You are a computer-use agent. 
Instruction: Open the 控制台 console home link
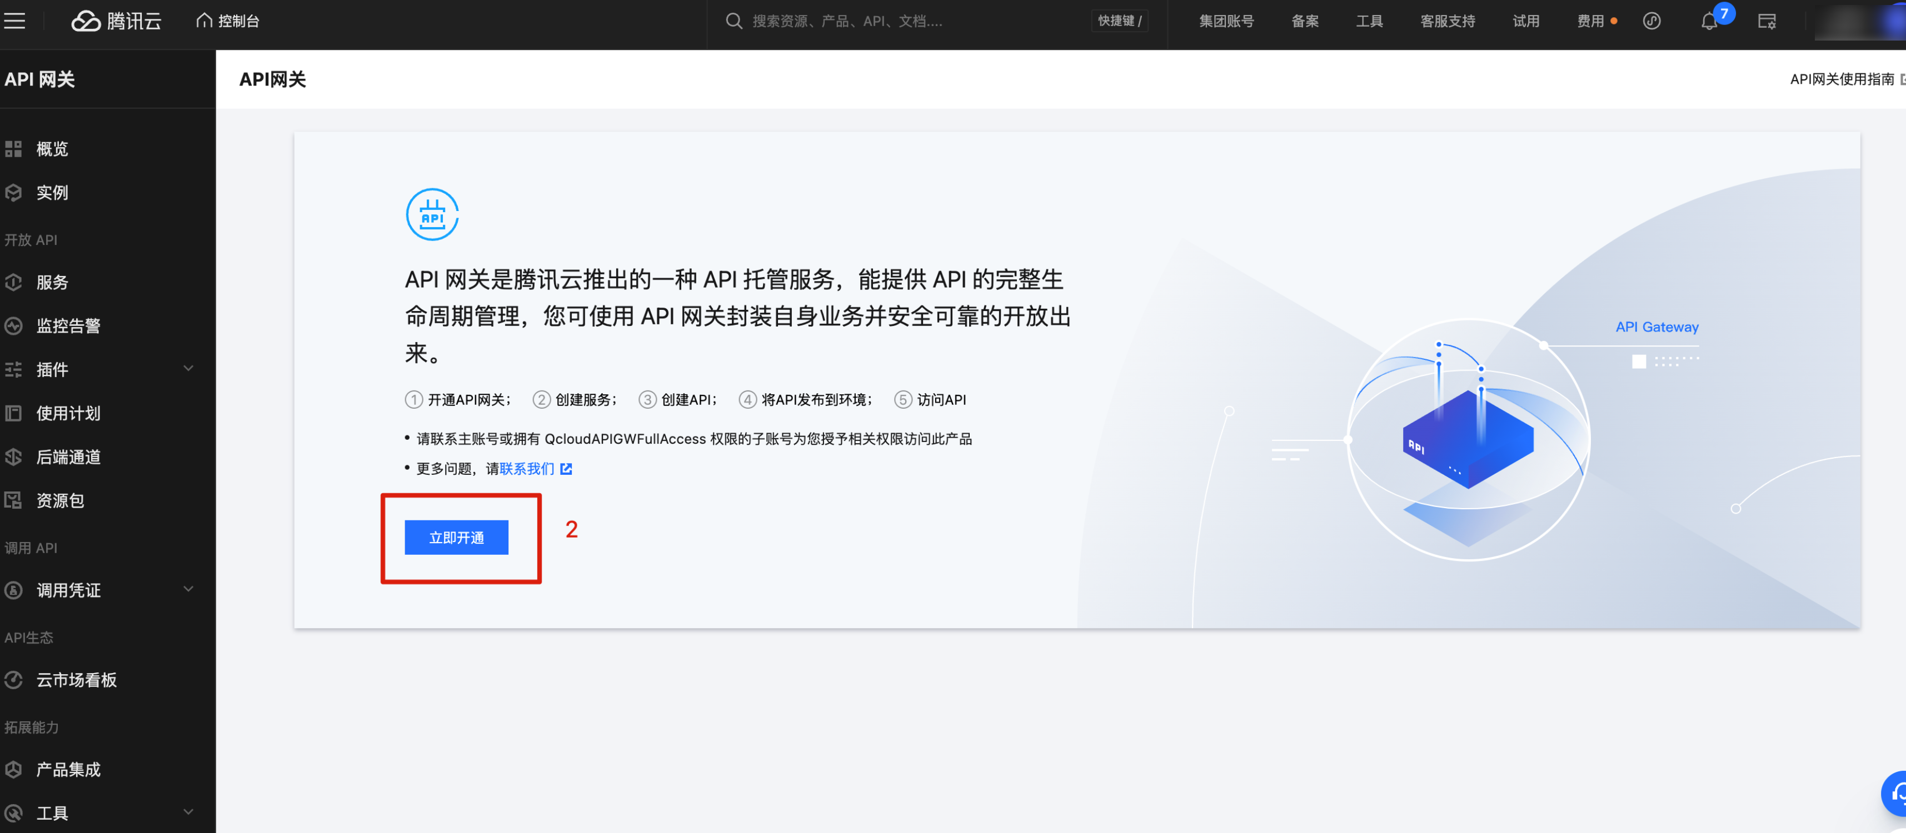(x=228, y=21)
